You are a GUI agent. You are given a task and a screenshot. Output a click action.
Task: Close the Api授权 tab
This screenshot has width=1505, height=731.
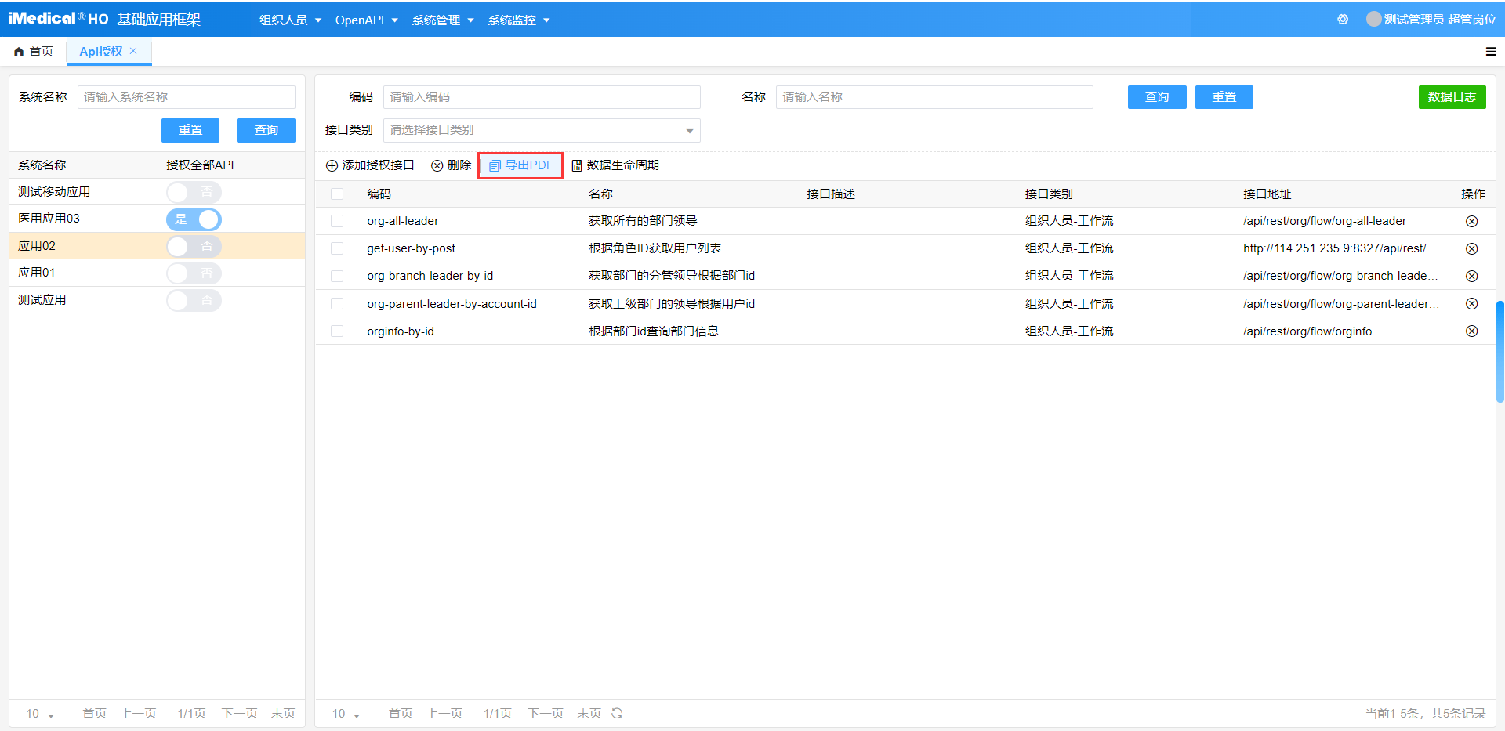(133, 51)
